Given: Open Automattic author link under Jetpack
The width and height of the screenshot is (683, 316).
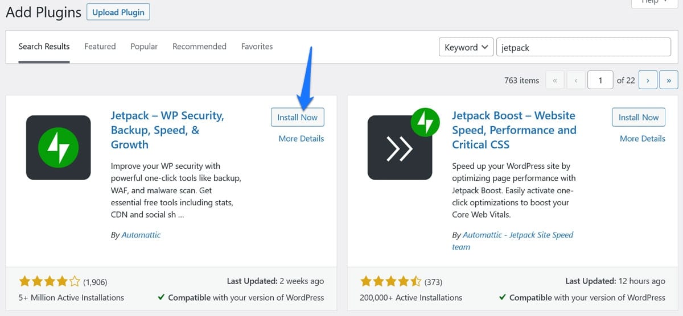Looking at the screenshot, I should click(141, 235).
